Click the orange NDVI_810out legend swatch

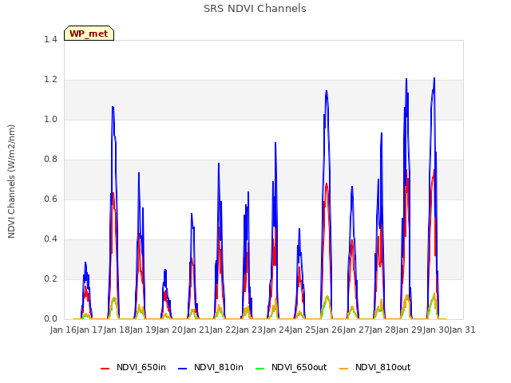[x=344, y=369]
